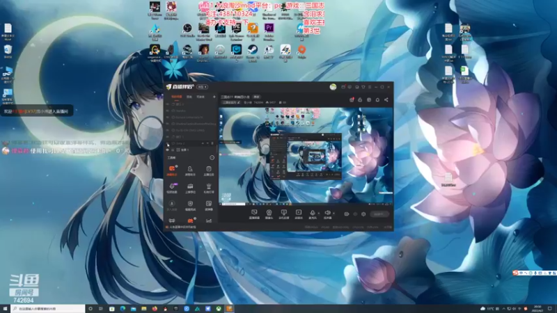Click the orange highlighted first toolbox icon
This screenshot has width=557, height=313.
pos(172,168)
